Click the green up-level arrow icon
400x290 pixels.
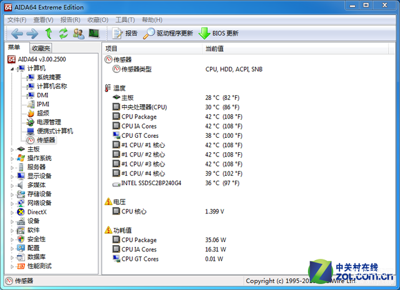(49, 33)
